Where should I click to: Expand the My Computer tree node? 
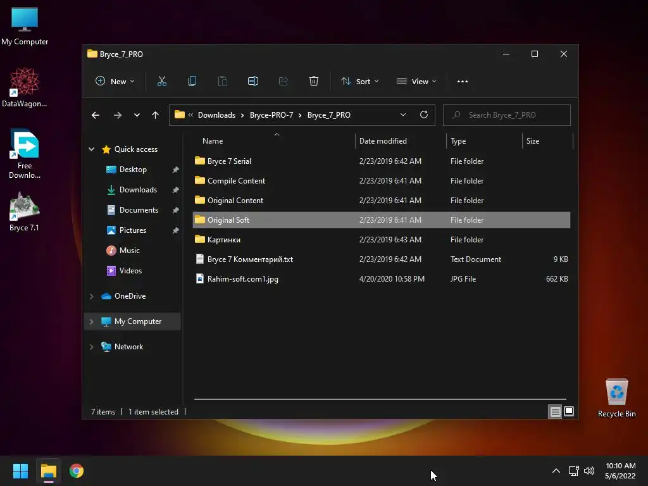coord(91,321)
